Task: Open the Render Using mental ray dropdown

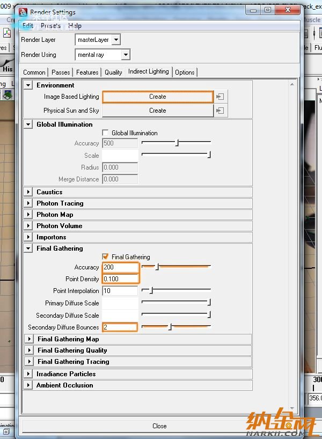Action: 125,55
